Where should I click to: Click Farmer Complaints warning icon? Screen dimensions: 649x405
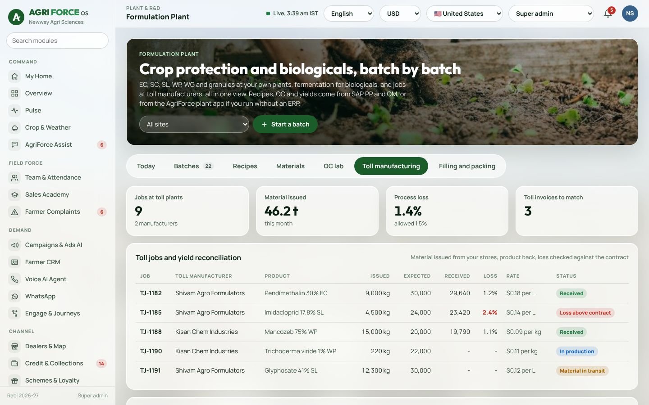(15, 212)
